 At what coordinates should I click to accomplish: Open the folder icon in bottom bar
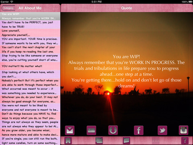point(126,141)
